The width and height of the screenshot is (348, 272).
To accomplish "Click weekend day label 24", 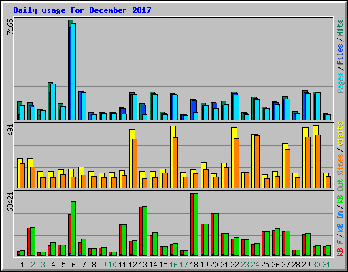I will [x=255, y=265].
